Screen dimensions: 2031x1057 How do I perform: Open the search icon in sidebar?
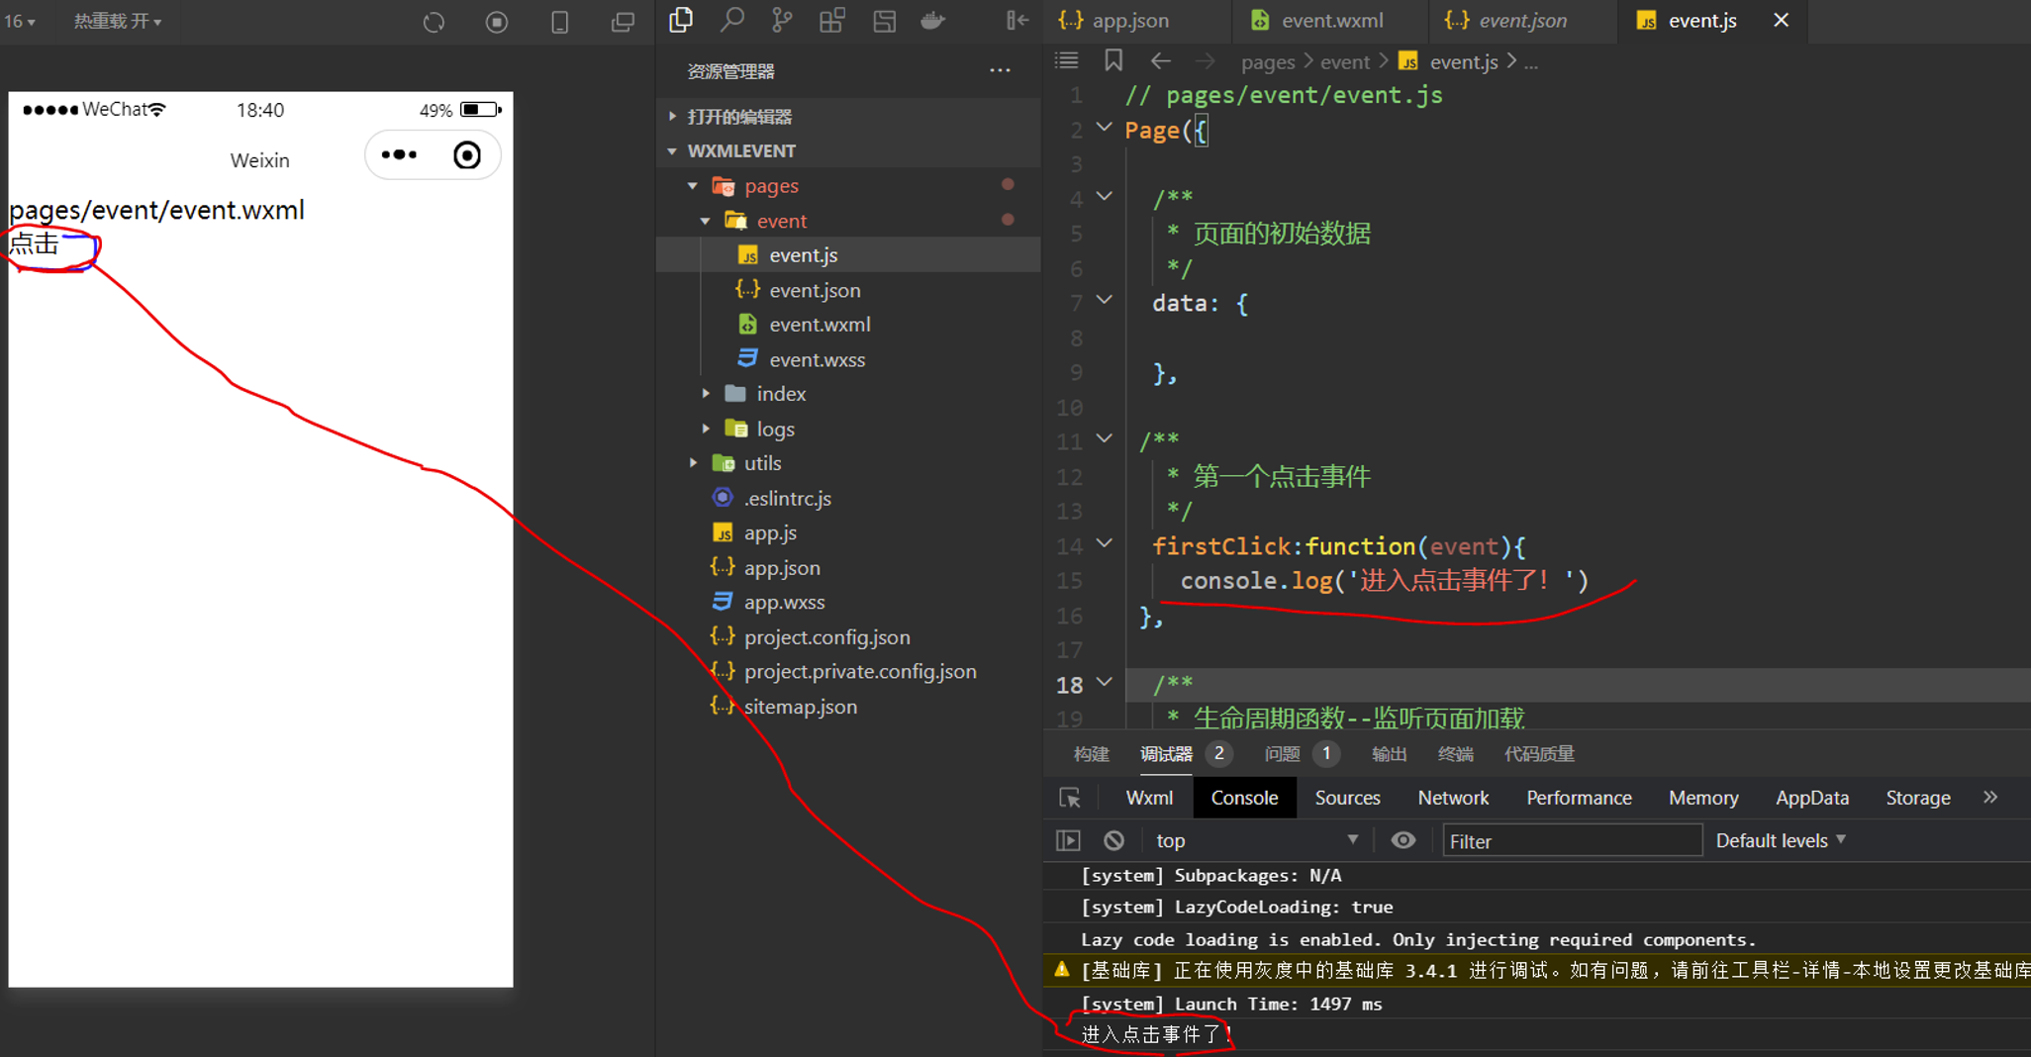pyautogui.click(x=732, y=20)
